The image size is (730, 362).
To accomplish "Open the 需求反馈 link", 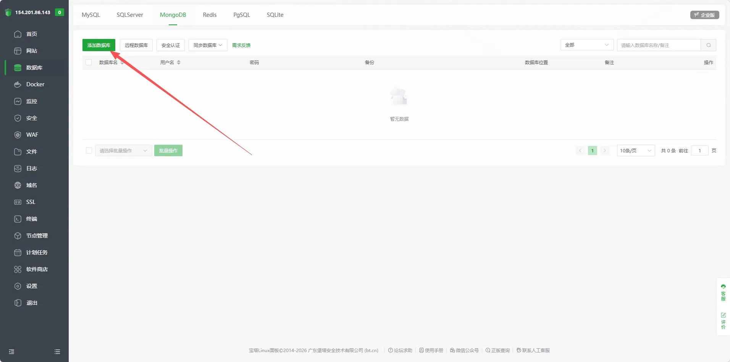I will coord(241,45).
